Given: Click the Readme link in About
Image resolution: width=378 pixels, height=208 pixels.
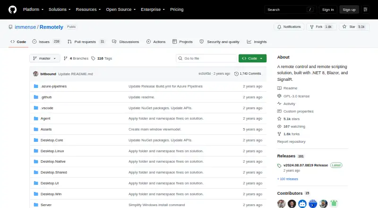Looking at the screenshot, I should [x=287, y=88].
